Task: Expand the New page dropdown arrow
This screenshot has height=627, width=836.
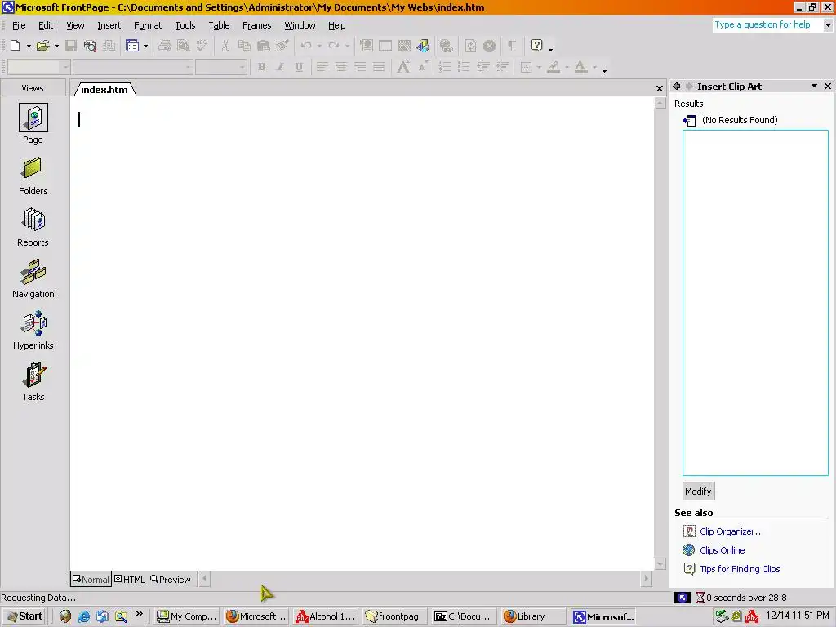Action: point(29,47)
